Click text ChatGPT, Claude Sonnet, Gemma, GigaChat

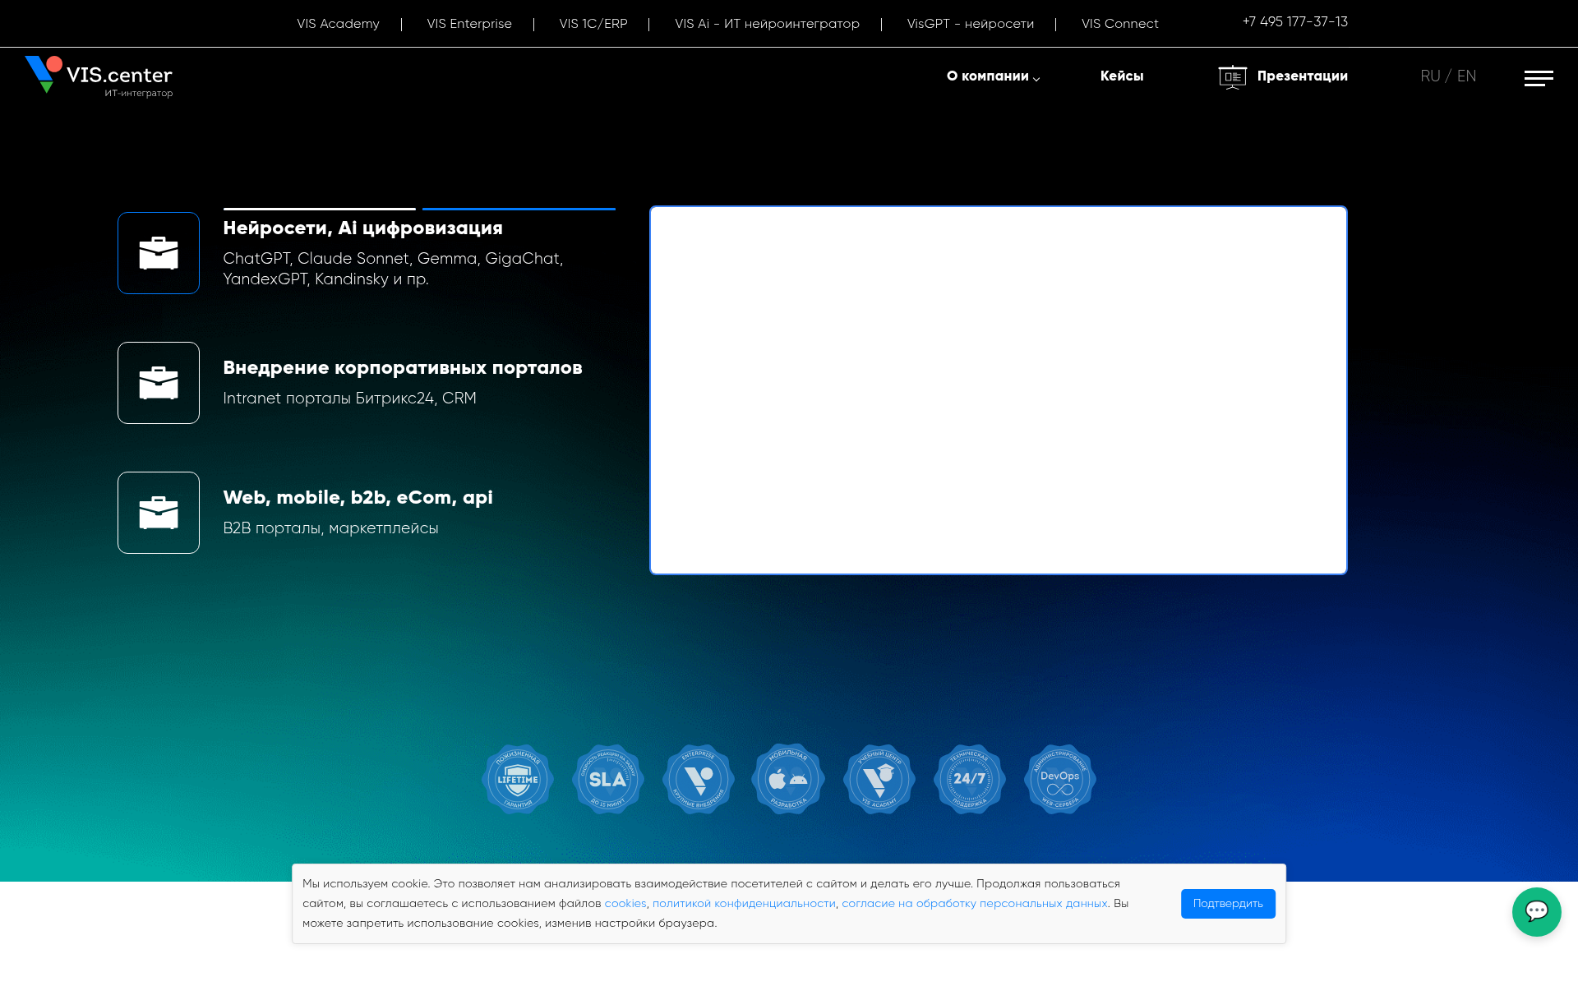[393, 259]
